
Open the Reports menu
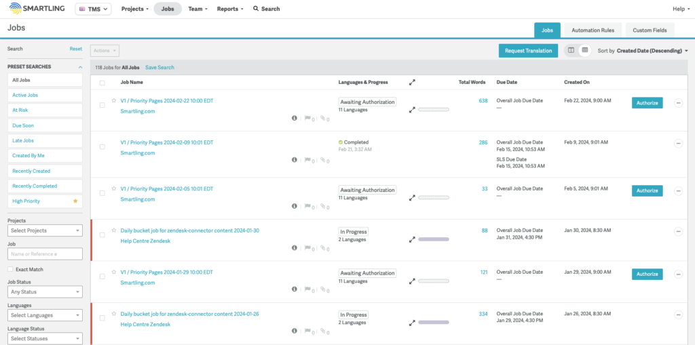tap(231, 9)
